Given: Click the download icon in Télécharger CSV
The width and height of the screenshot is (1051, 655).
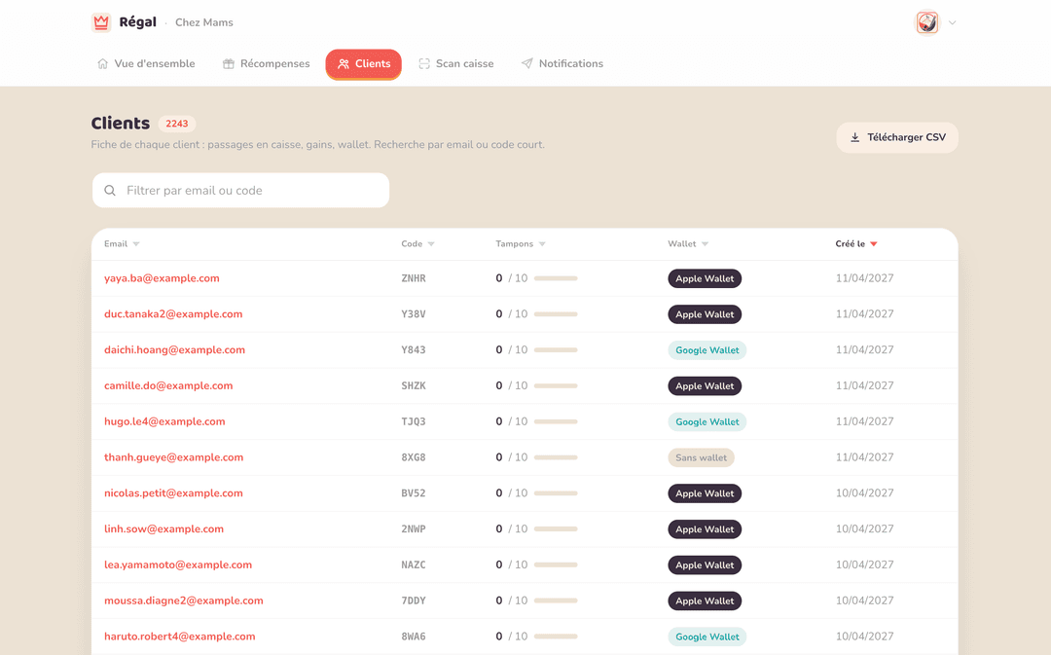Looking at the screenshot, I should pyautogui.click(x=855, y=137).
